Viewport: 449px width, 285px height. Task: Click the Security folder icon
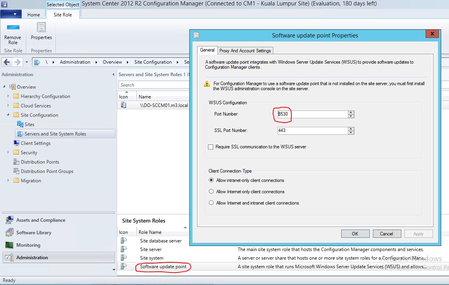pyautogui.click(x=16, y=152)
